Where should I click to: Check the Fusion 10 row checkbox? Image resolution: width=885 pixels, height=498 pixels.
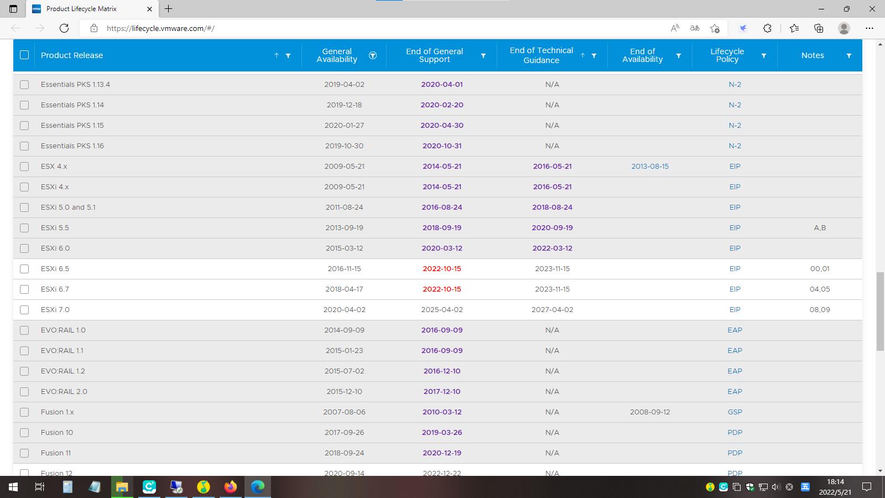coord(24,433)
